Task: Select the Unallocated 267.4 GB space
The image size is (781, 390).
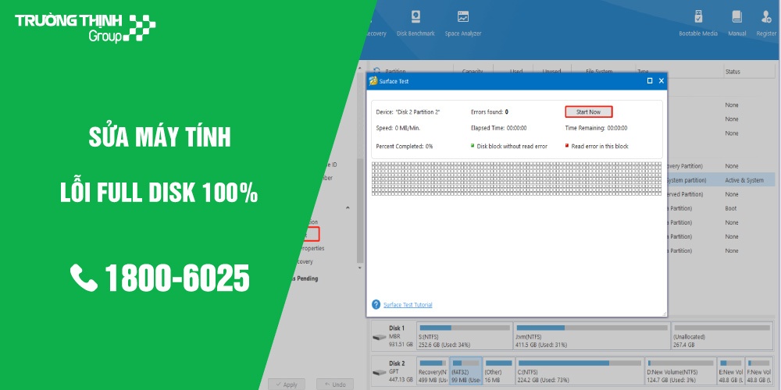Action: pos(721,335)
